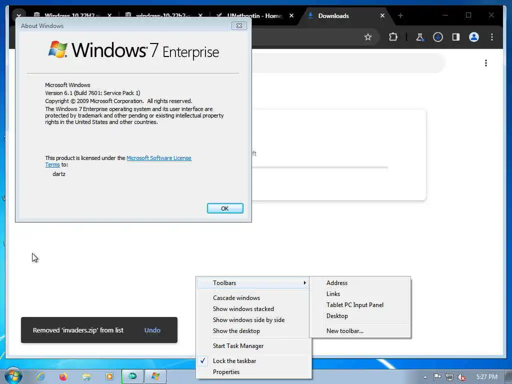Choose New toolbar... option
Viewport: 512px width, 384px height.
coord(360,331)
